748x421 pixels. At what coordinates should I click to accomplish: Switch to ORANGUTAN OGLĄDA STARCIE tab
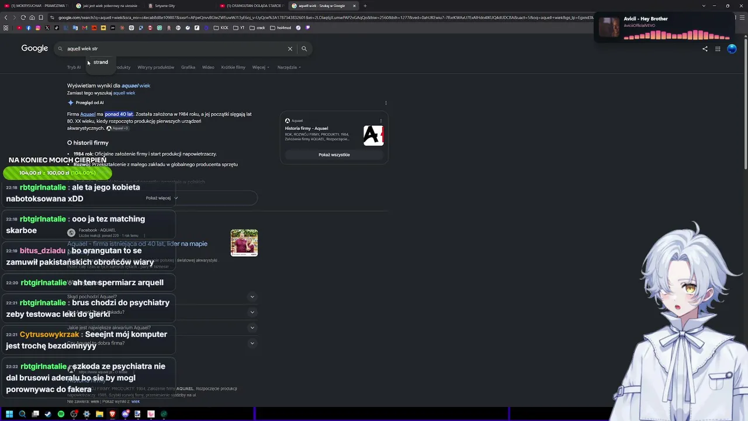tap(252, 6)
